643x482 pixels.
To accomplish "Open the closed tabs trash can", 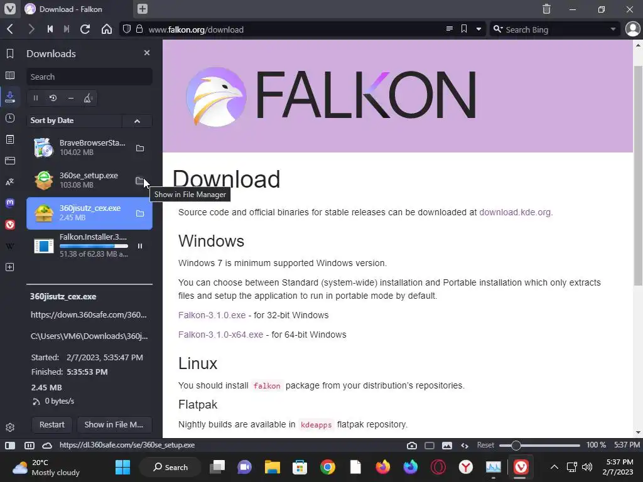I will tap(546, 9).
